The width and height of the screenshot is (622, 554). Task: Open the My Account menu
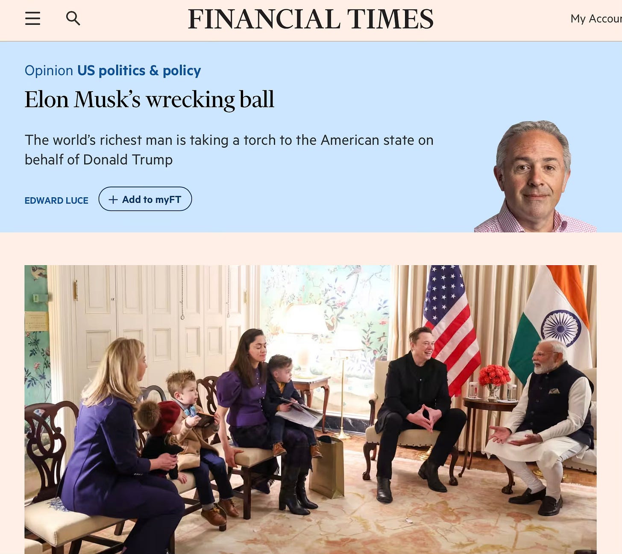tap(596, 19)
